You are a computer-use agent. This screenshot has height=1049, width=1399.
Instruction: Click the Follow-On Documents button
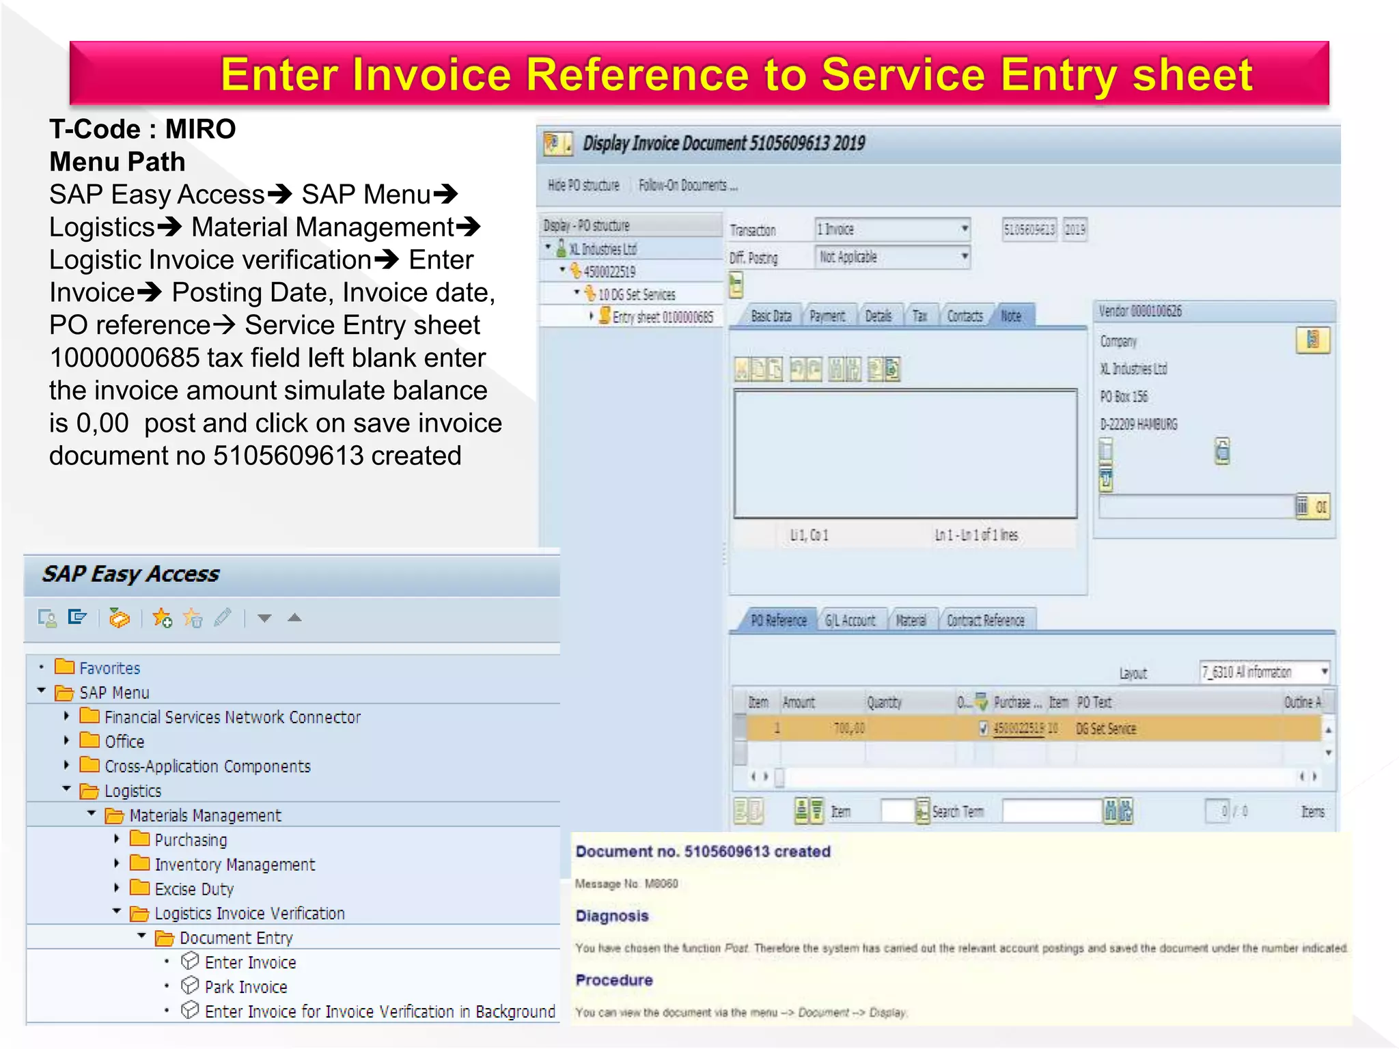[688, 185]
